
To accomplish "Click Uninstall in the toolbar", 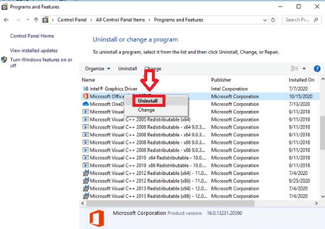I will [127, 69].
